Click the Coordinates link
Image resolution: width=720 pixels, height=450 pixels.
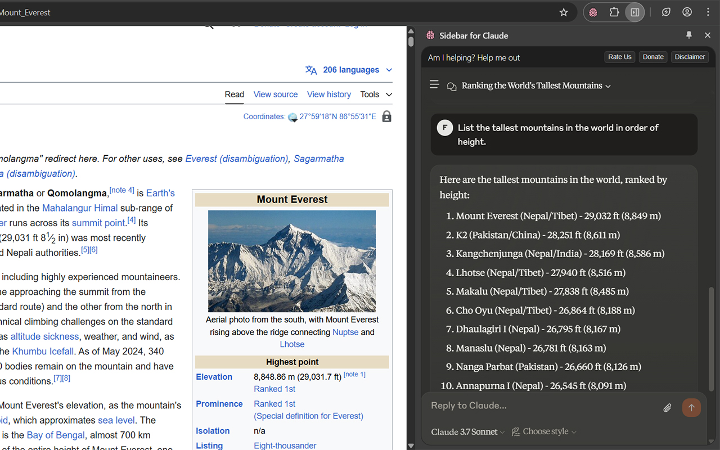(x=264, y=116)
